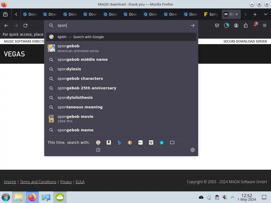Viewport: 271px width, 203px height.
Task: Select the 'spongebob' American animated series suggestion
Action: pos(121,48)
